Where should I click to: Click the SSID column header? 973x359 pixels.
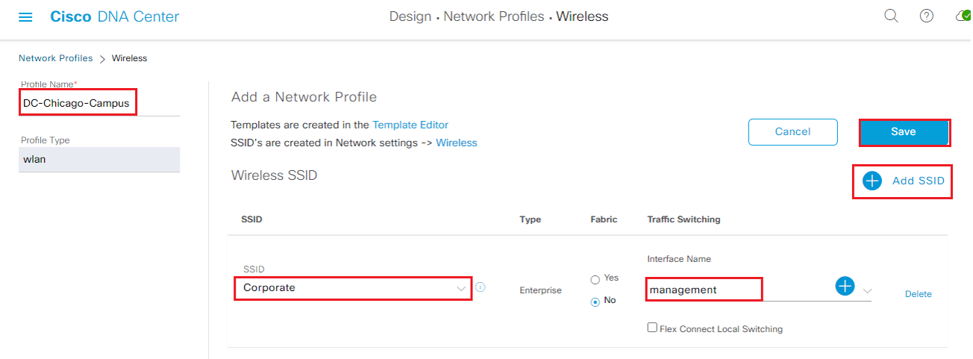(x=251, y=219)
